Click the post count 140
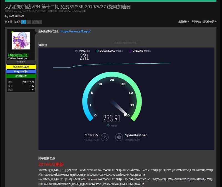Viewport: 222px width, 187px height. (32, 86)
